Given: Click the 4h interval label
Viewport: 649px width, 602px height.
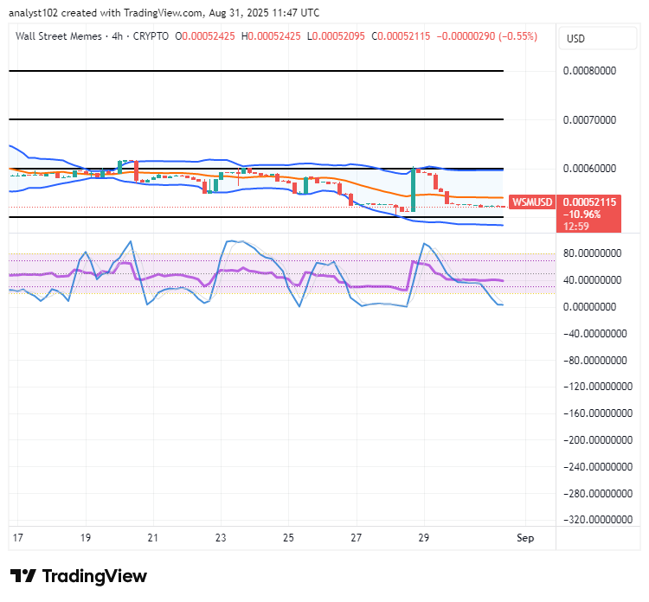Looking at the screenshot, I should [117, 36].
